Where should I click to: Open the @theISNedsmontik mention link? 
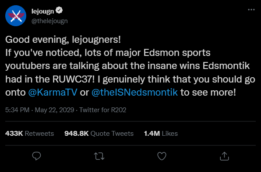135,92
